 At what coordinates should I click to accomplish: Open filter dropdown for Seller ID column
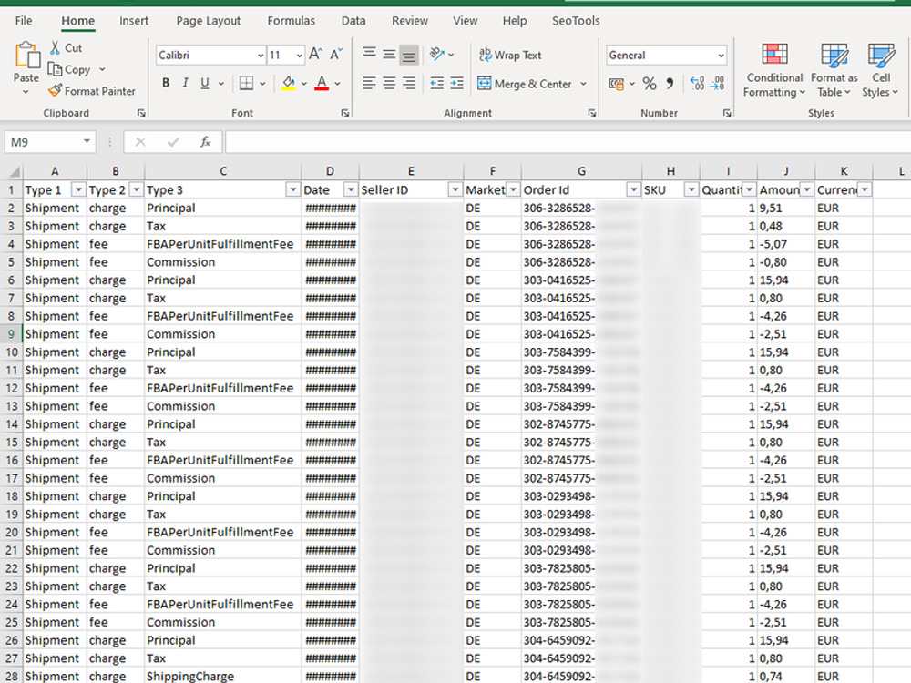pos(455,190)
